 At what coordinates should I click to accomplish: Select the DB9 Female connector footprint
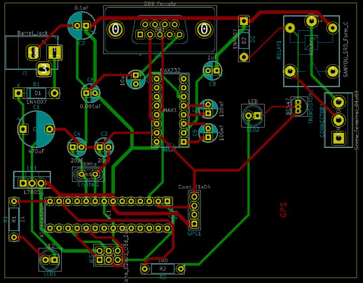pyautogui.click(x=159, y=29)
